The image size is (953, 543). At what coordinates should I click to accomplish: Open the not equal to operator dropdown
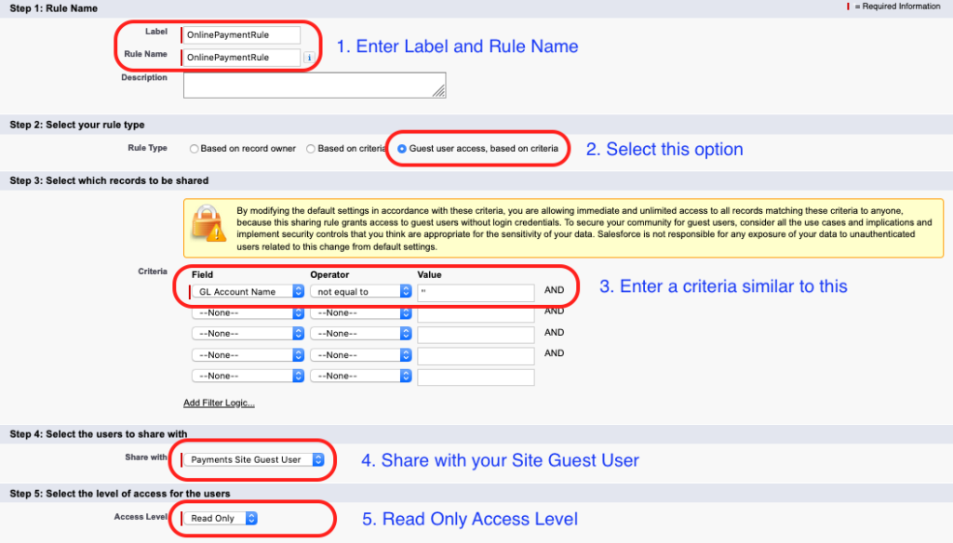(402, 289)
